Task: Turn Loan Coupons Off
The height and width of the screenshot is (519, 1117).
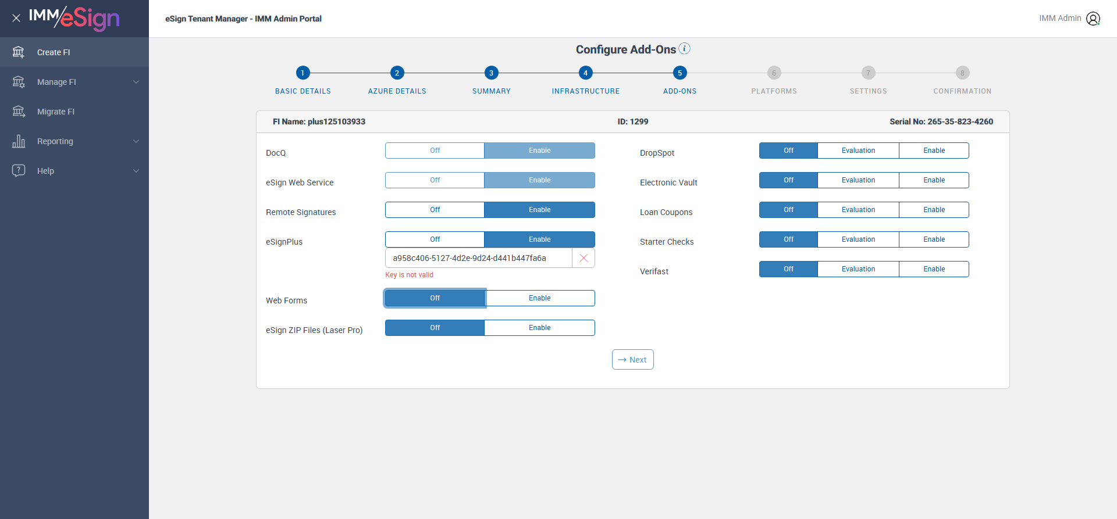Action: [788, 210]
